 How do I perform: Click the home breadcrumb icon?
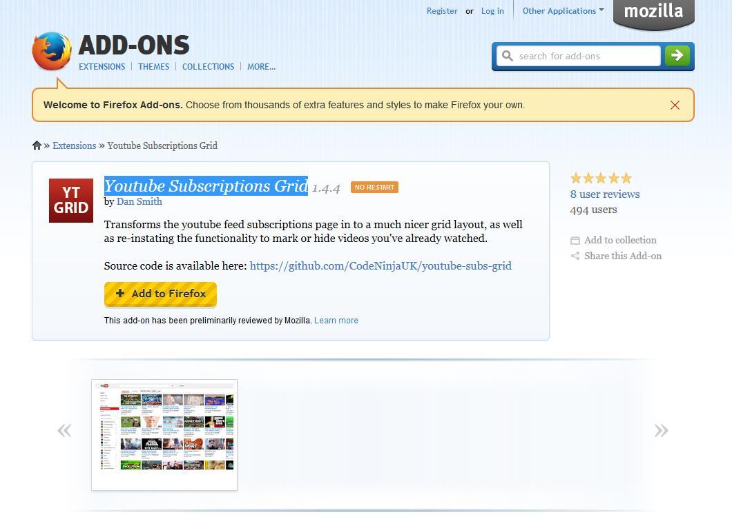click(37, 145)
